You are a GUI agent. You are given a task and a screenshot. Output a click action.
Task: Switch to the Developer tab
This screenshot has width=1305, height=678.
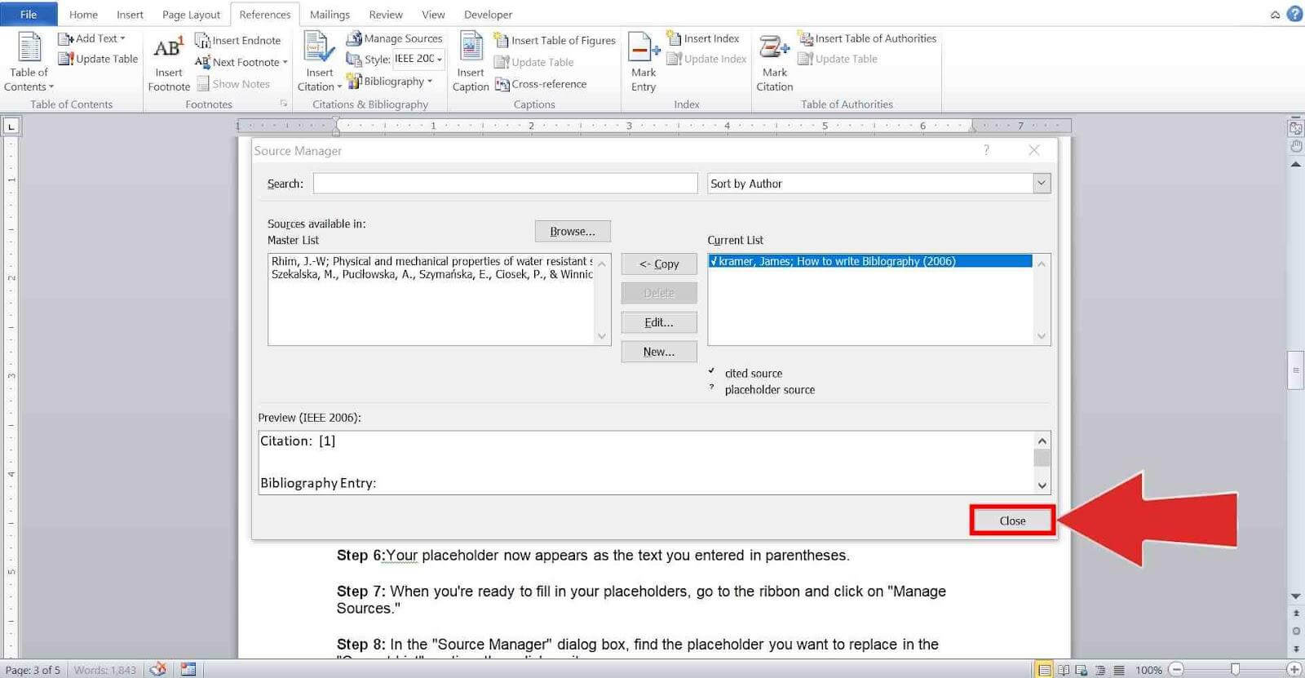coord(488,15)
